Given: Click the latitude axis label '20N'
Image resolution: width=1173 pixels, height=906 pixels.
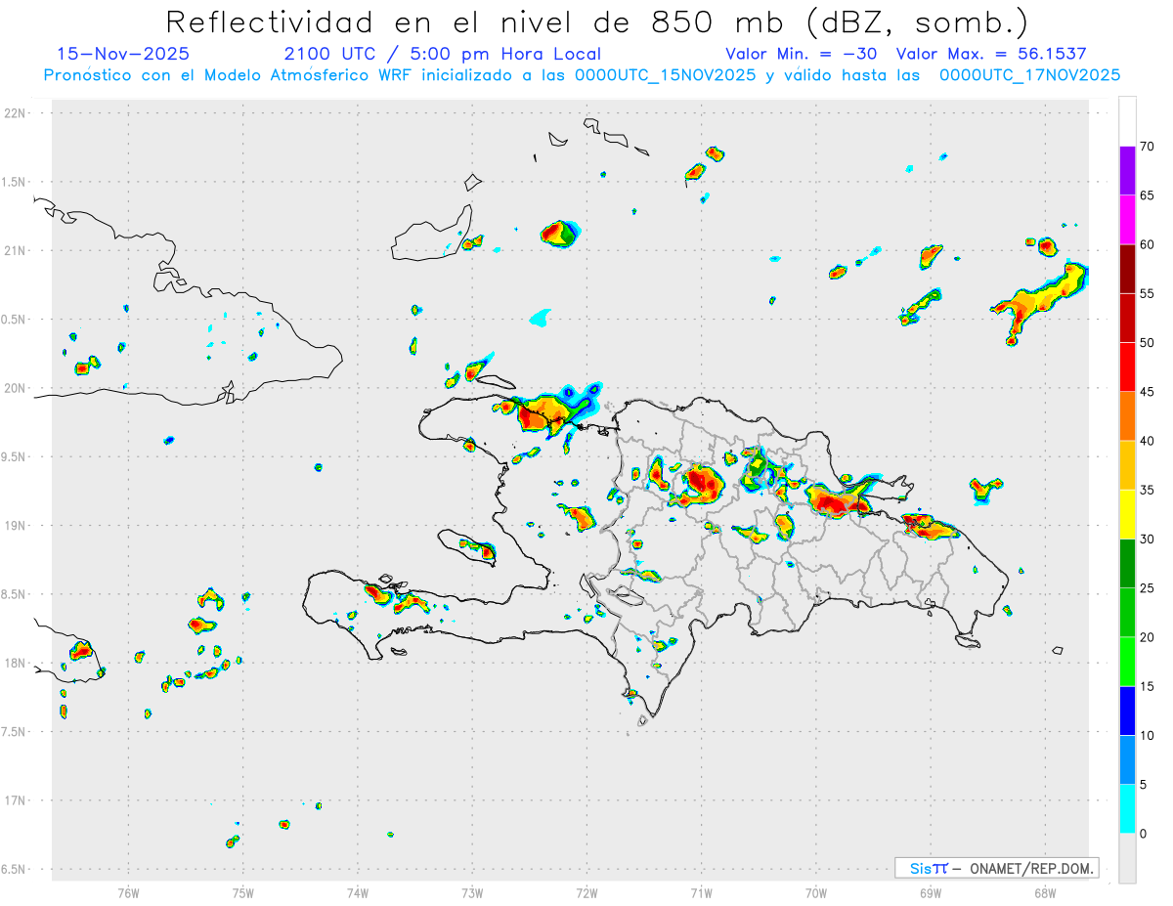Looking at the screenshot, I should [17, 388].
